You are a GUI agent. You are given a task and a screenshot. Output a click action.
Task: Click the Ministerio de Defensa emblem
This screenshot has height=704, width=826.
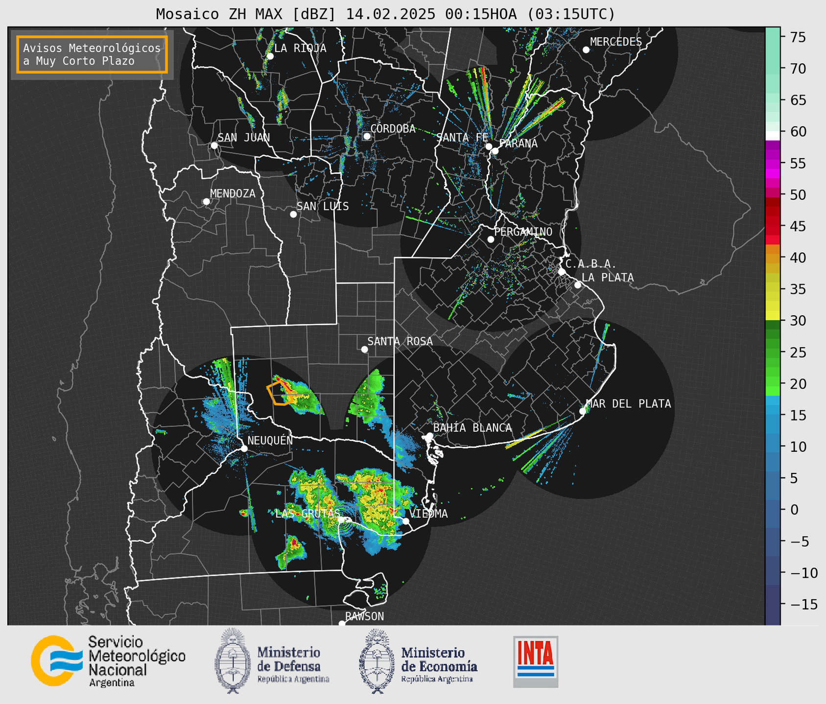(x=233, y=660)
